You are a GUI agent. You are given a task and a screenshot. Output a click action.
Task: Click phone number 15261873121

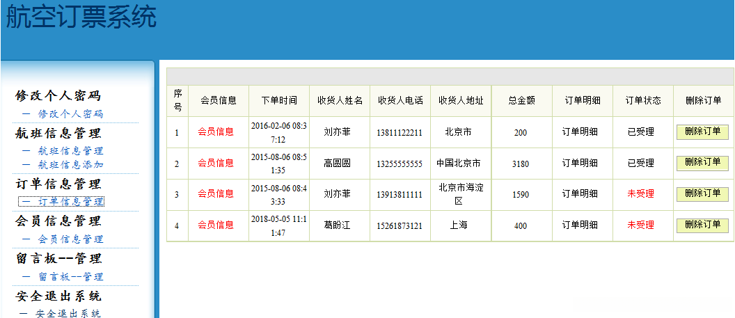pyautogui.click(x=400, y=226)
